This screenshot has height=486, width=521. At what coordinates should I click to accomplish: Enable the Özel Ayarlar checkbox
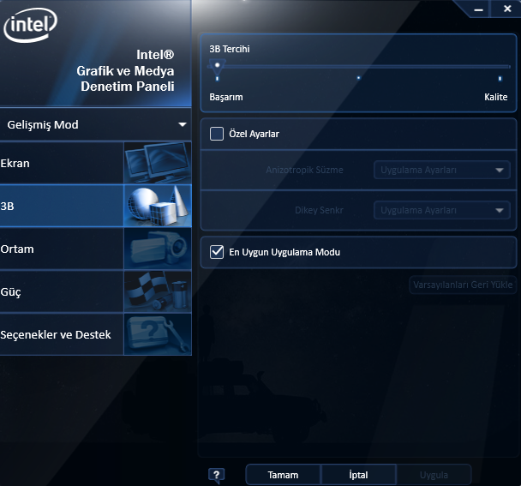pyautogui.click(x=217, y=134)
